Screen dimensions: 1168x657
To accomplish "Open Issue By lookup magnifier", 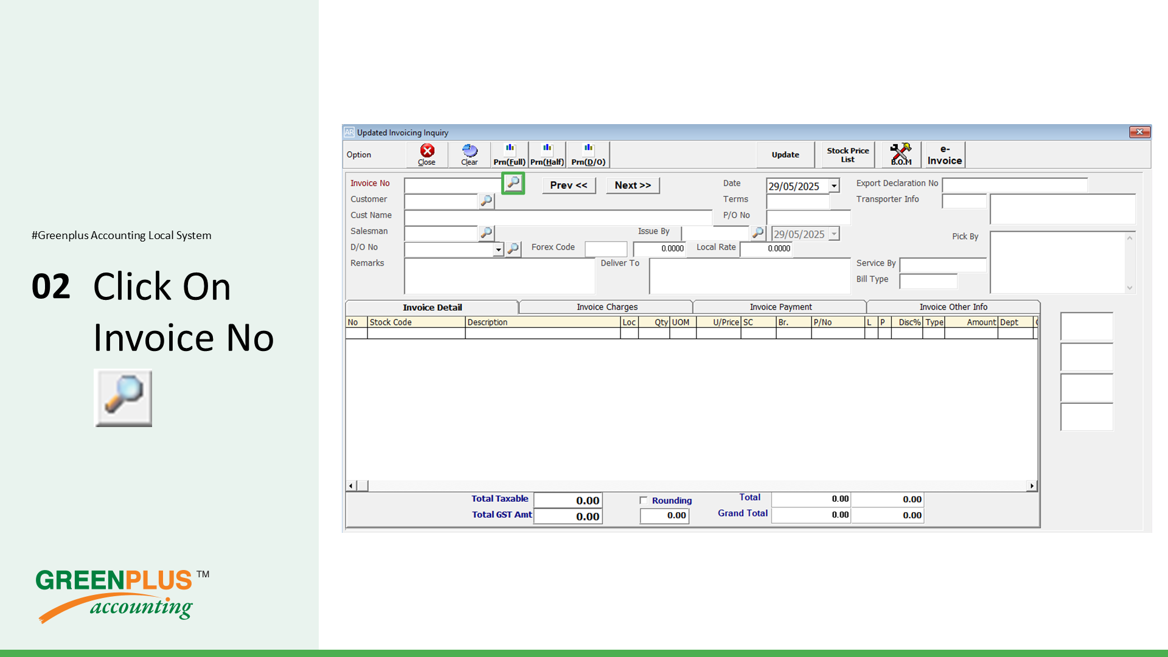I will coord(758,233).
